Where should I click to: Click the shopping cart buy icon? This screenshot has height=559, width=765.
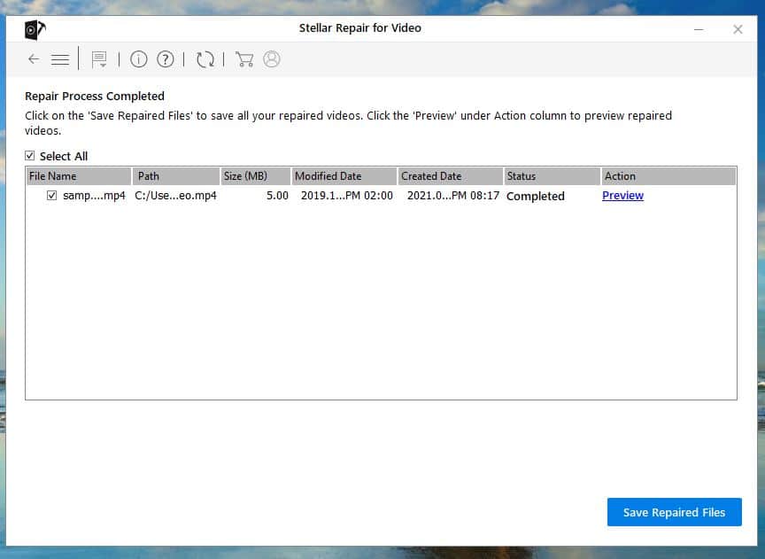(x=244, y=59)
